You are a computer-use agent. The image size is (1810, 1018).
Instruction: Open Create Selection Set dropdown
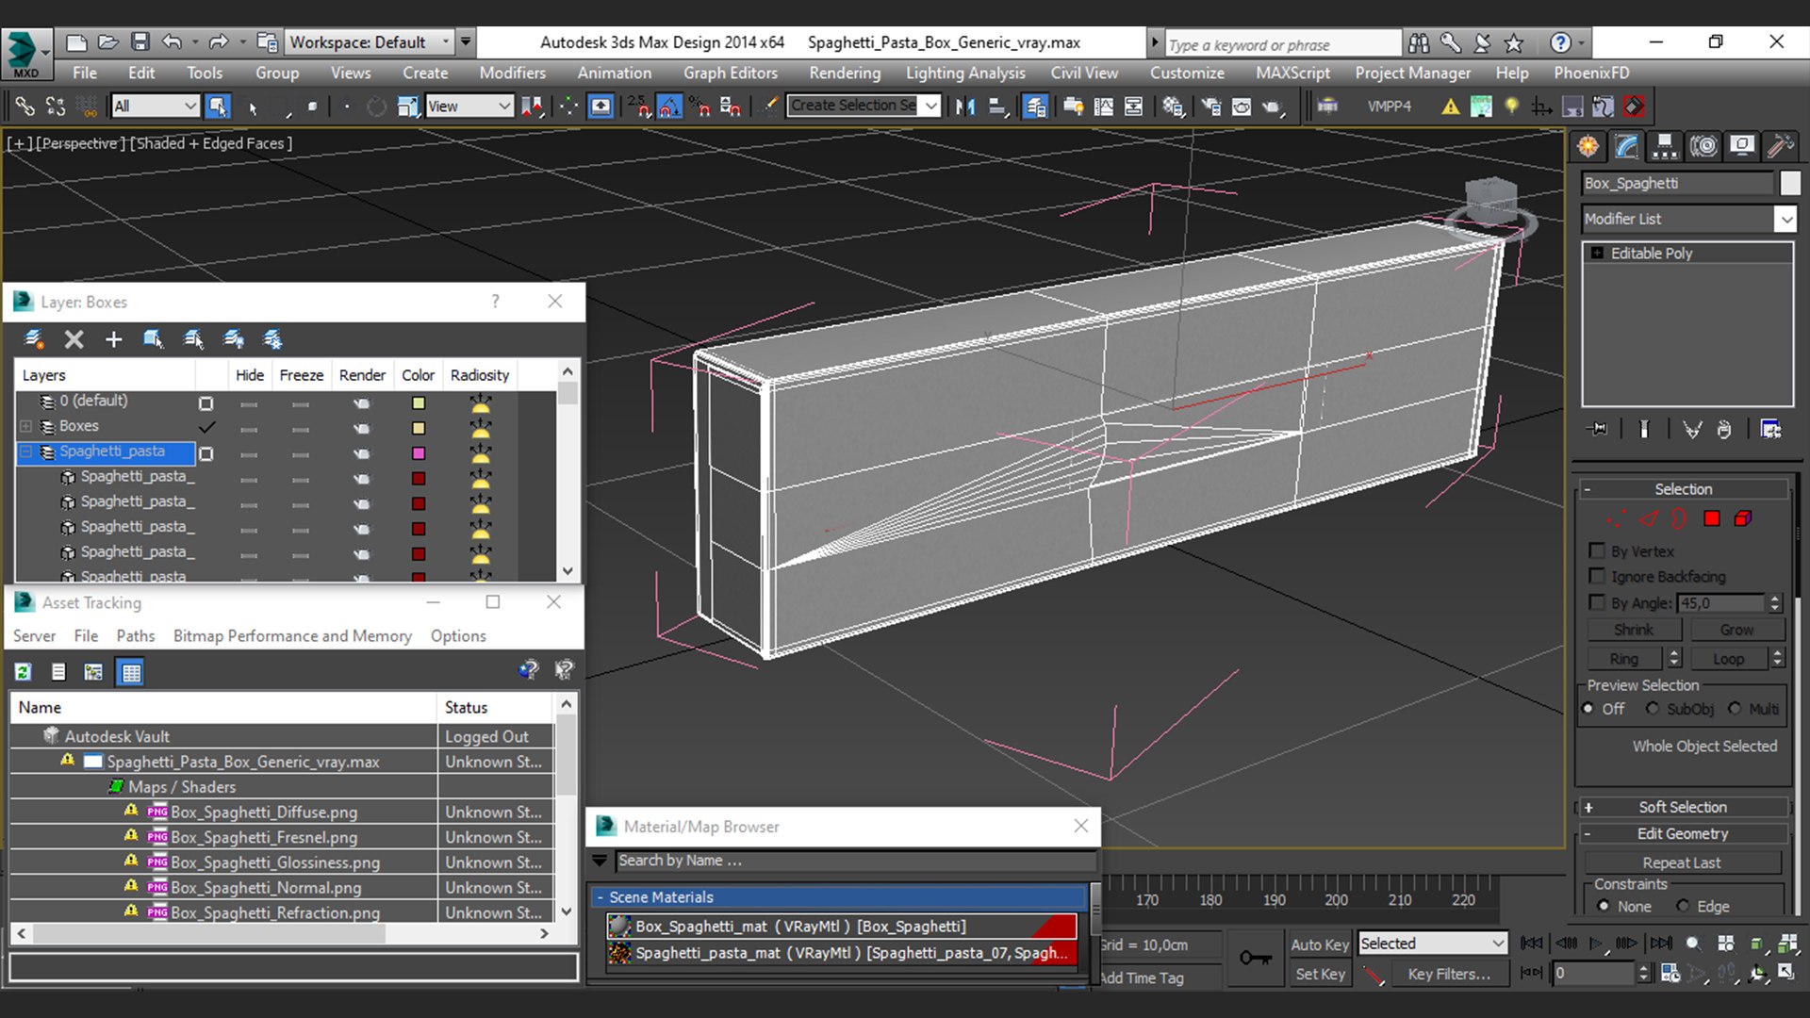[931, 106]
